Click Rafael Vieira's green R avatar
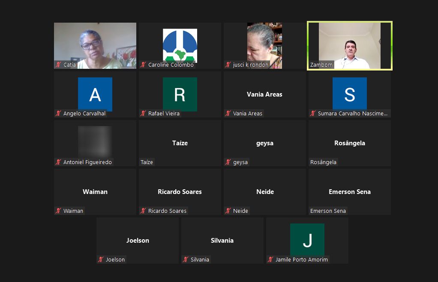Viewport: 438px width, 282px height. (x=180, y=94)
